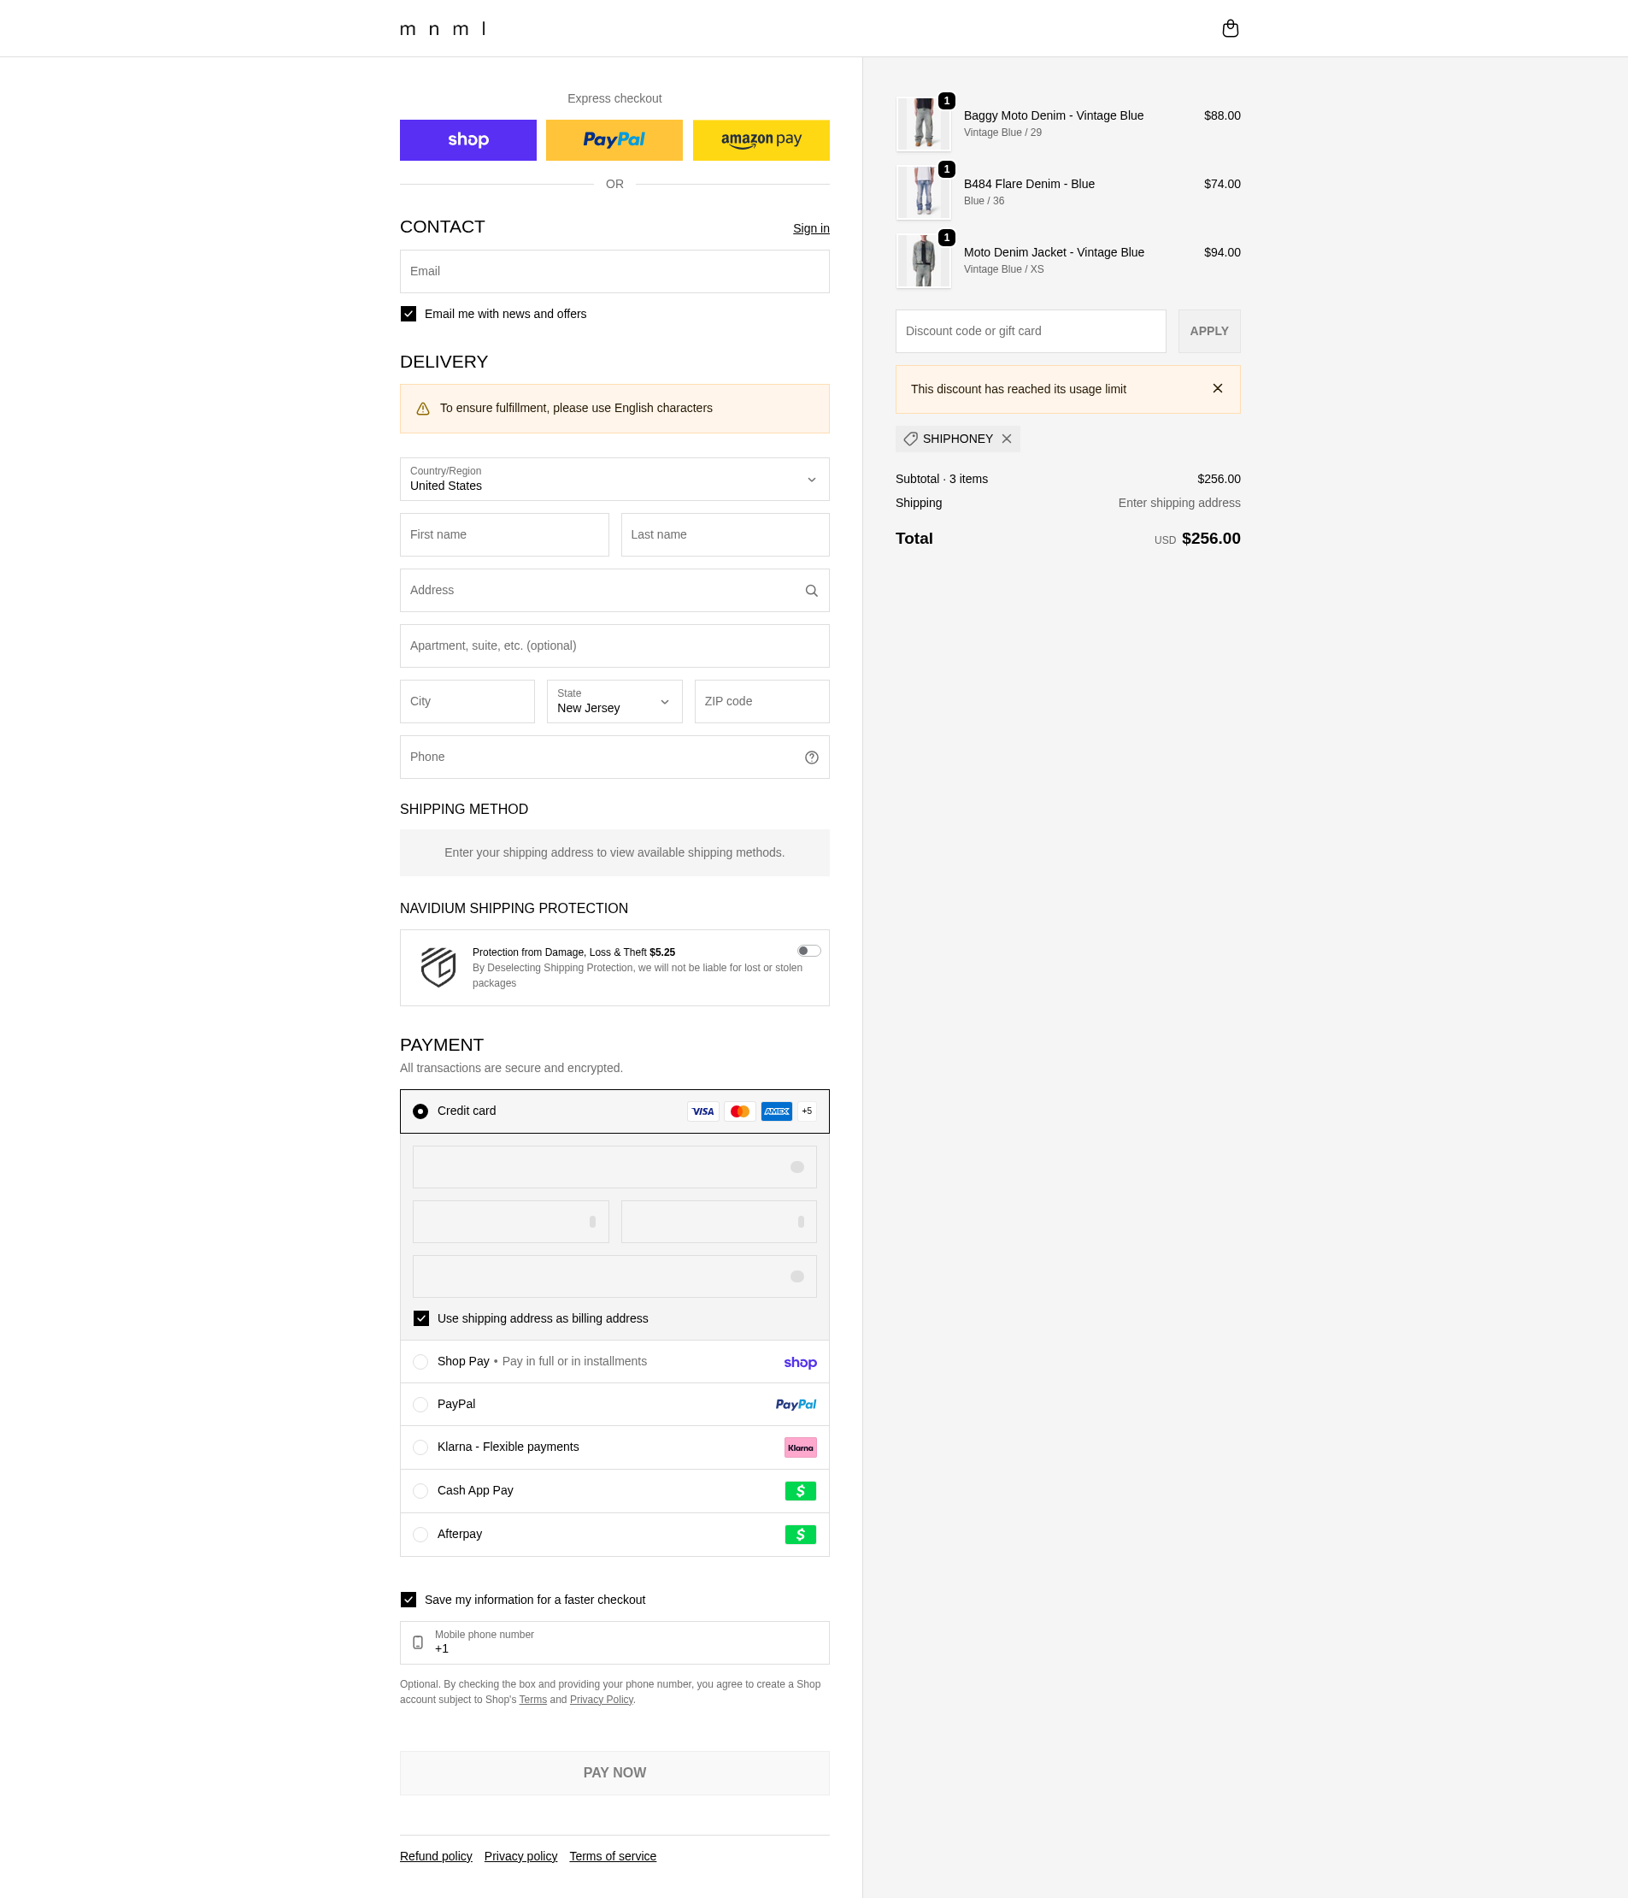Open the State dropdown showing New Jersey
The width and height of the screenshot is (1628, 1898).
click(614, 702)
